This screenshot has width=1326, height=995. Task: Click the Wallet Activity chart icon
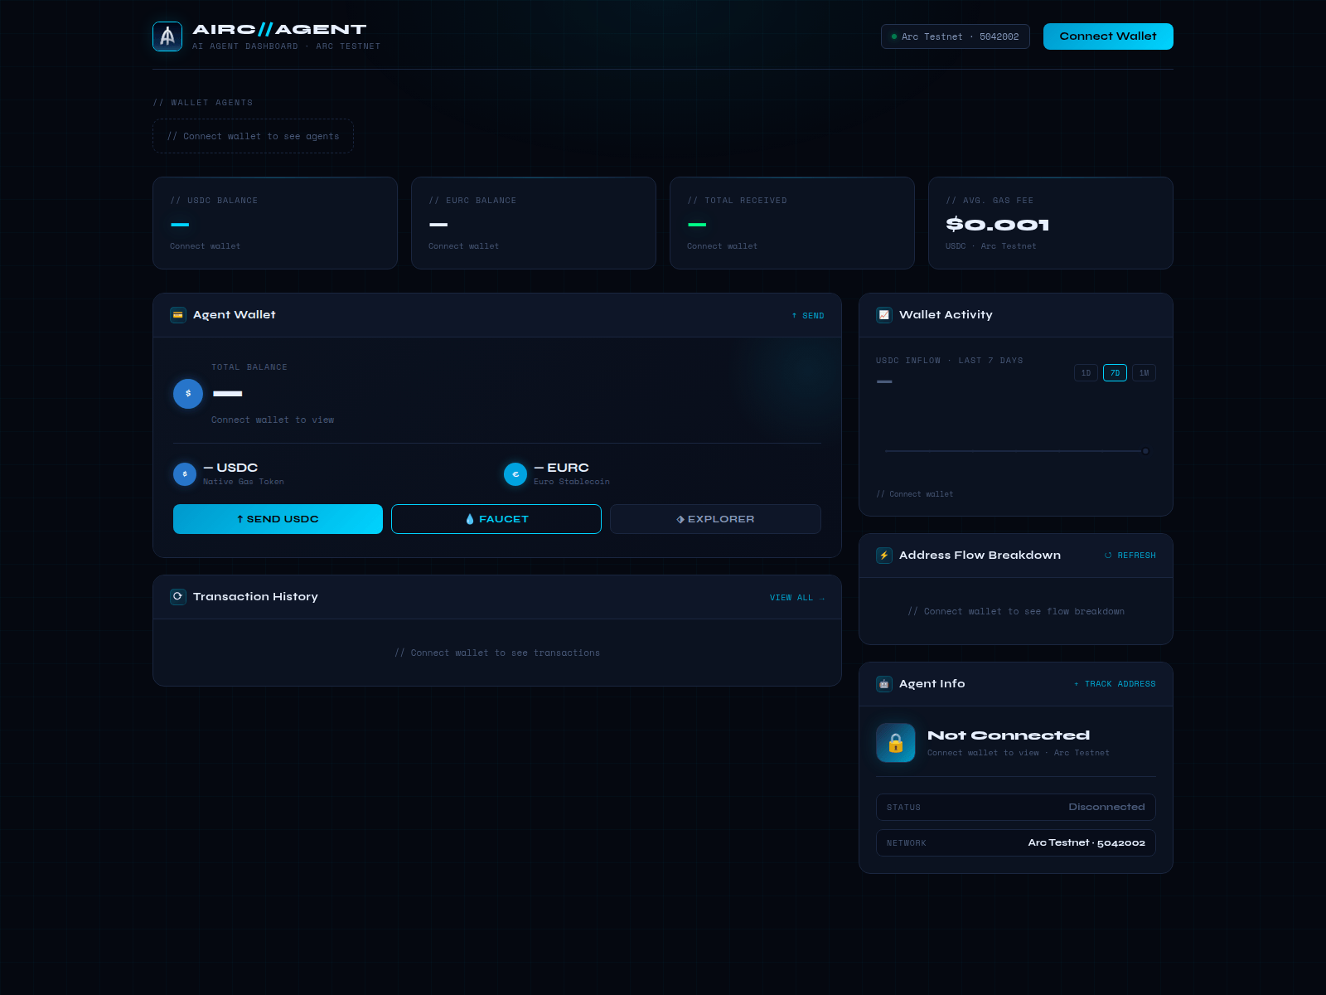pyautogui.click(x=884, y=315)
